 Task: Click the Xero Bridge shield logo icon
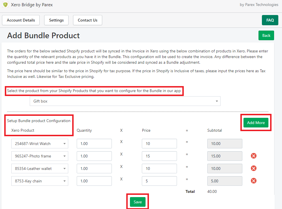pos(5,5)
